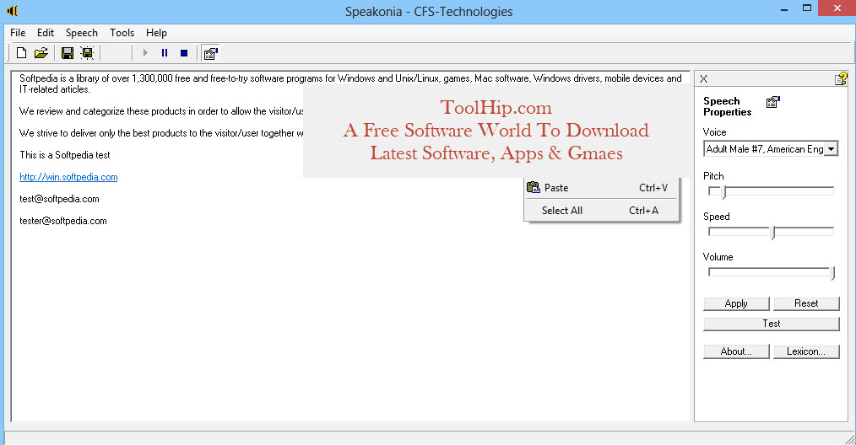Reset the speech settings
This screenshot has width=856, height=445.
tap(806, 303)
